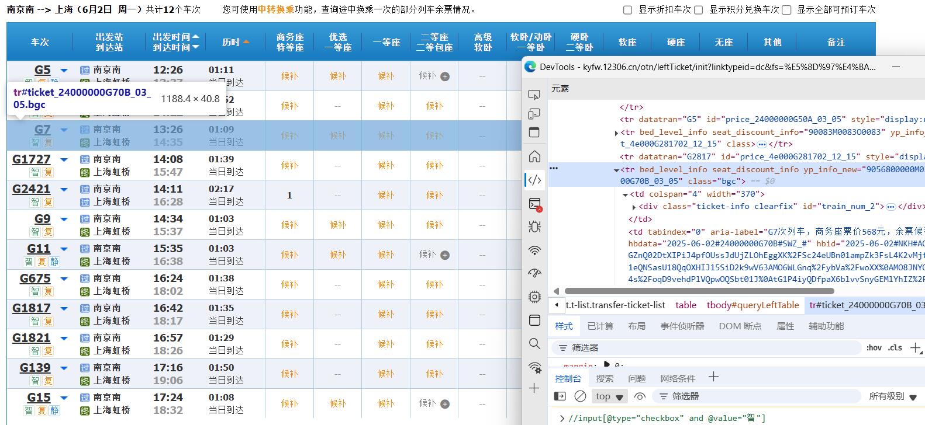Expand the div ticket-info clearfix node
The width and height of the screenshot is (925, 425).
[634, 207]
